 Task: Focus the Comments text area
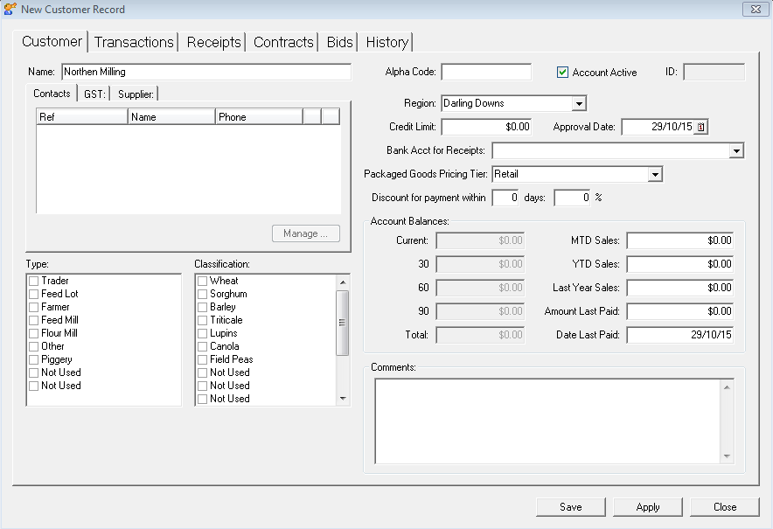547,420
